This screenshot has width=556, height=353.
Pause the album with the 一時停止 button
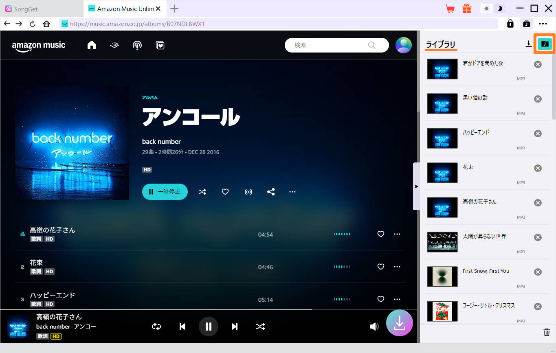[165, 191]
